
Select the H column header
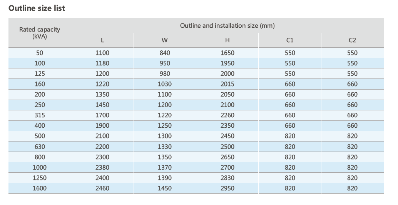coord(227,40)
